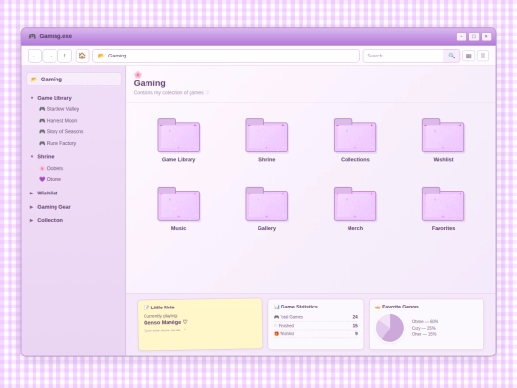Click the Finished statistic row
Viewport: 517px width, 388px height.
coord(316,326)
